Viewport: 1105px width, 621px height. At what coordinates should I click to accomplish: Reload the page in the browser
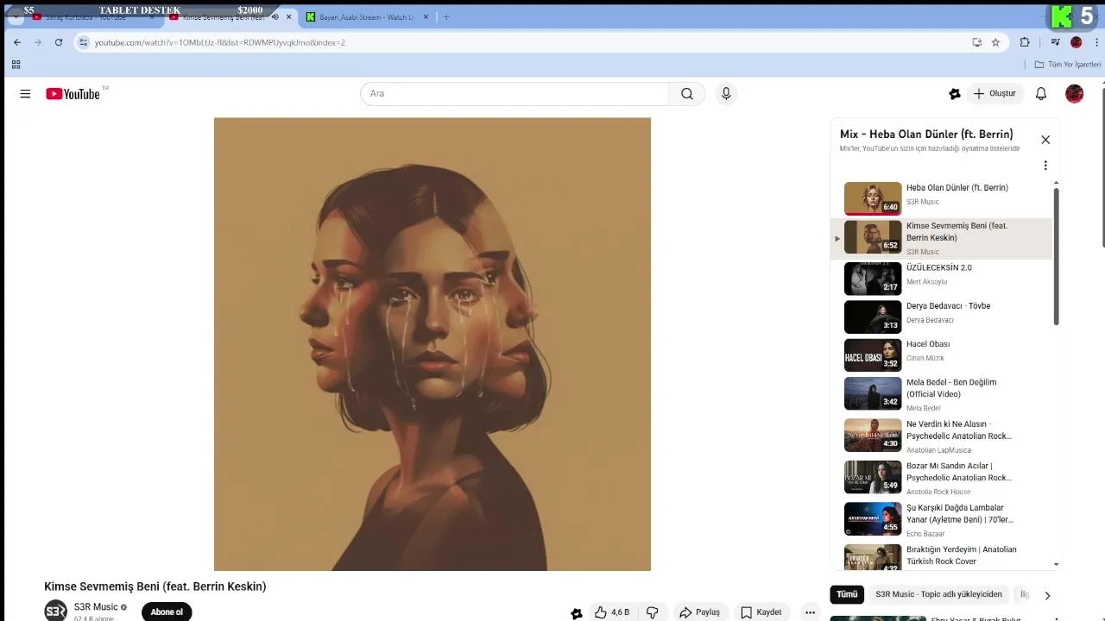click(x=59, y=42)
